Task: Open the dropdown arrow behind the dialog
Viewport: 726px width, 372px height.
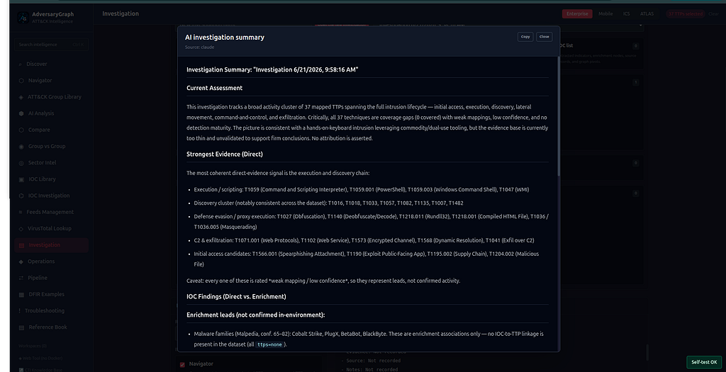Action: 640,25
